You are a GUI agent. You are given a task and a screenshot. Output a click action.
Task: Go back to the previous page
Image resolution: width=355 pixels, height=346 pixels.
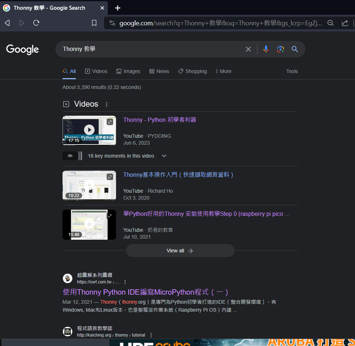(8, 23)
